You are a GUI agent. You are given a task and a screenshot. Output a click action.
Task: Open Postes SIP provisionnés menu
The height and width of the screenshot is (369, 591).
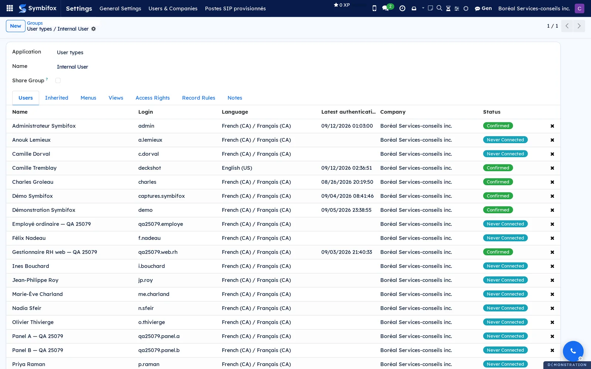coord(235,8)
